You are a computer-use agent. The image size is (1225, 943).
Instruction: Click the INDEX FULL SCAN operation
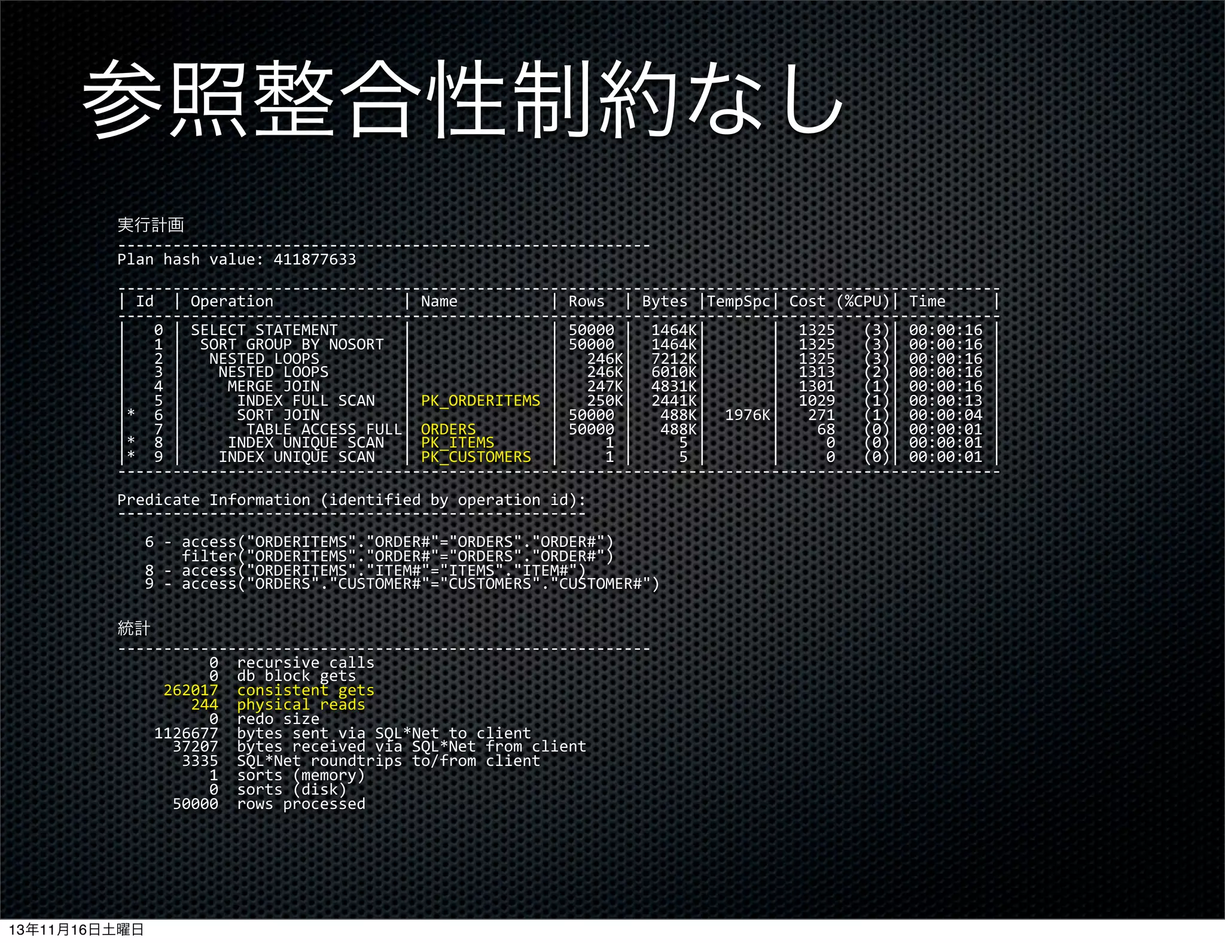click(306, 400)
